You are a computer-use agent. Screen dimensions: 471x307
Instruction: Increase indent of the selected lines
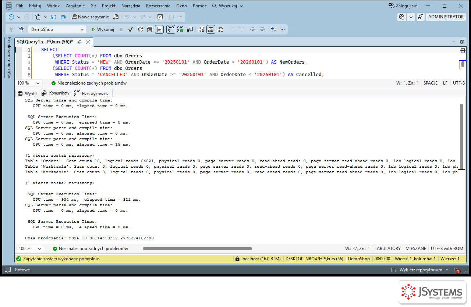[262, 29]
